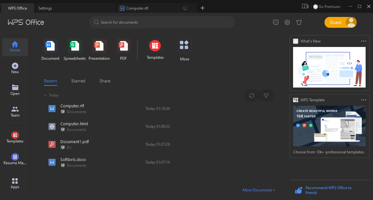Add a new tab with plus button

point(203,8)
